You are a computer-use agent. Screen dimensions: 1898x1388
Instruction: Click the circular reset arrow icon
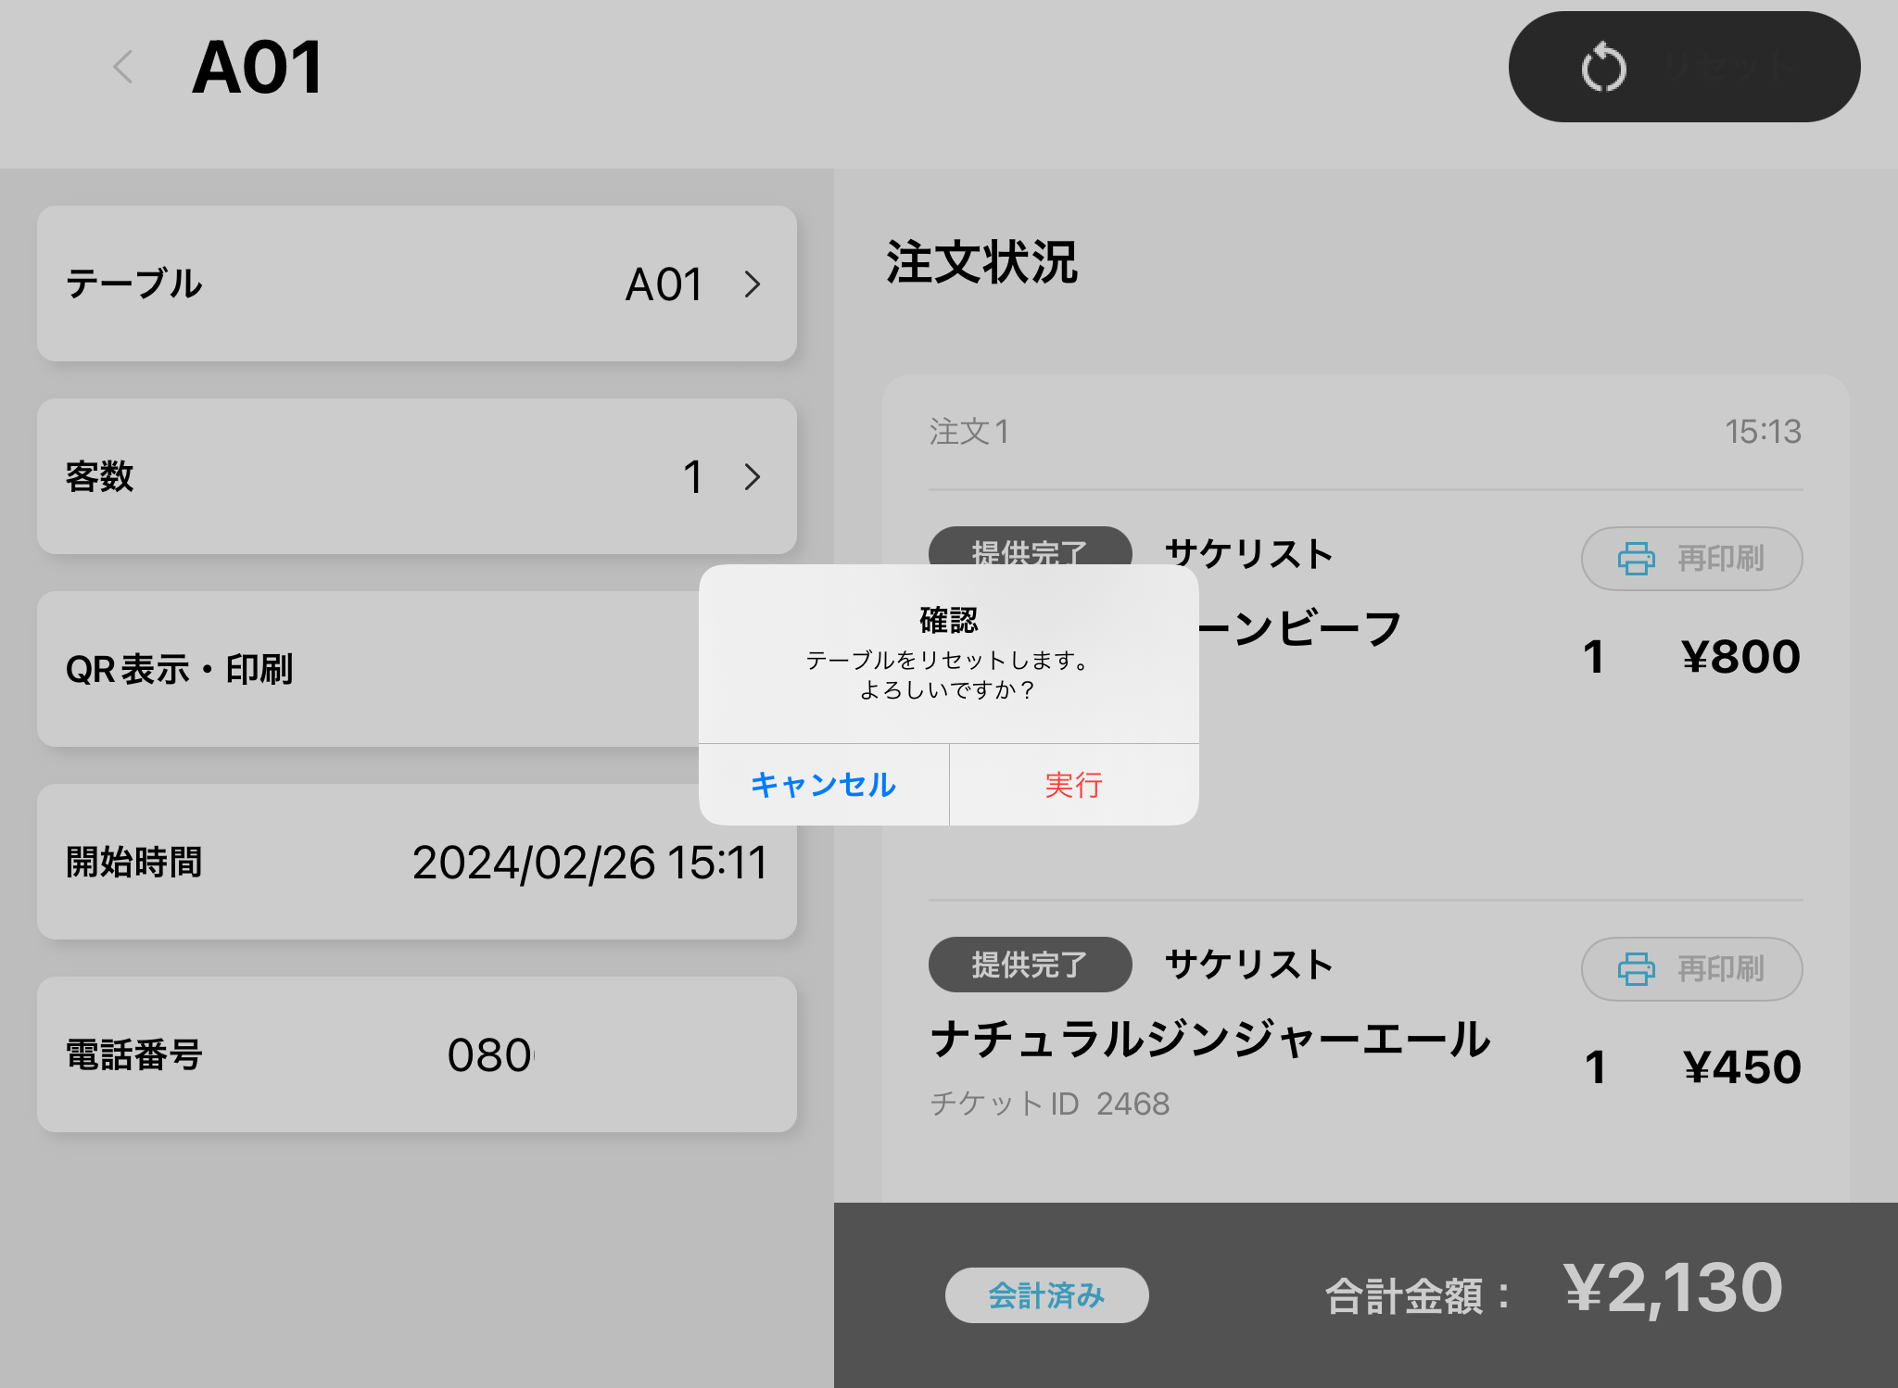click(x=1603, y=68)
